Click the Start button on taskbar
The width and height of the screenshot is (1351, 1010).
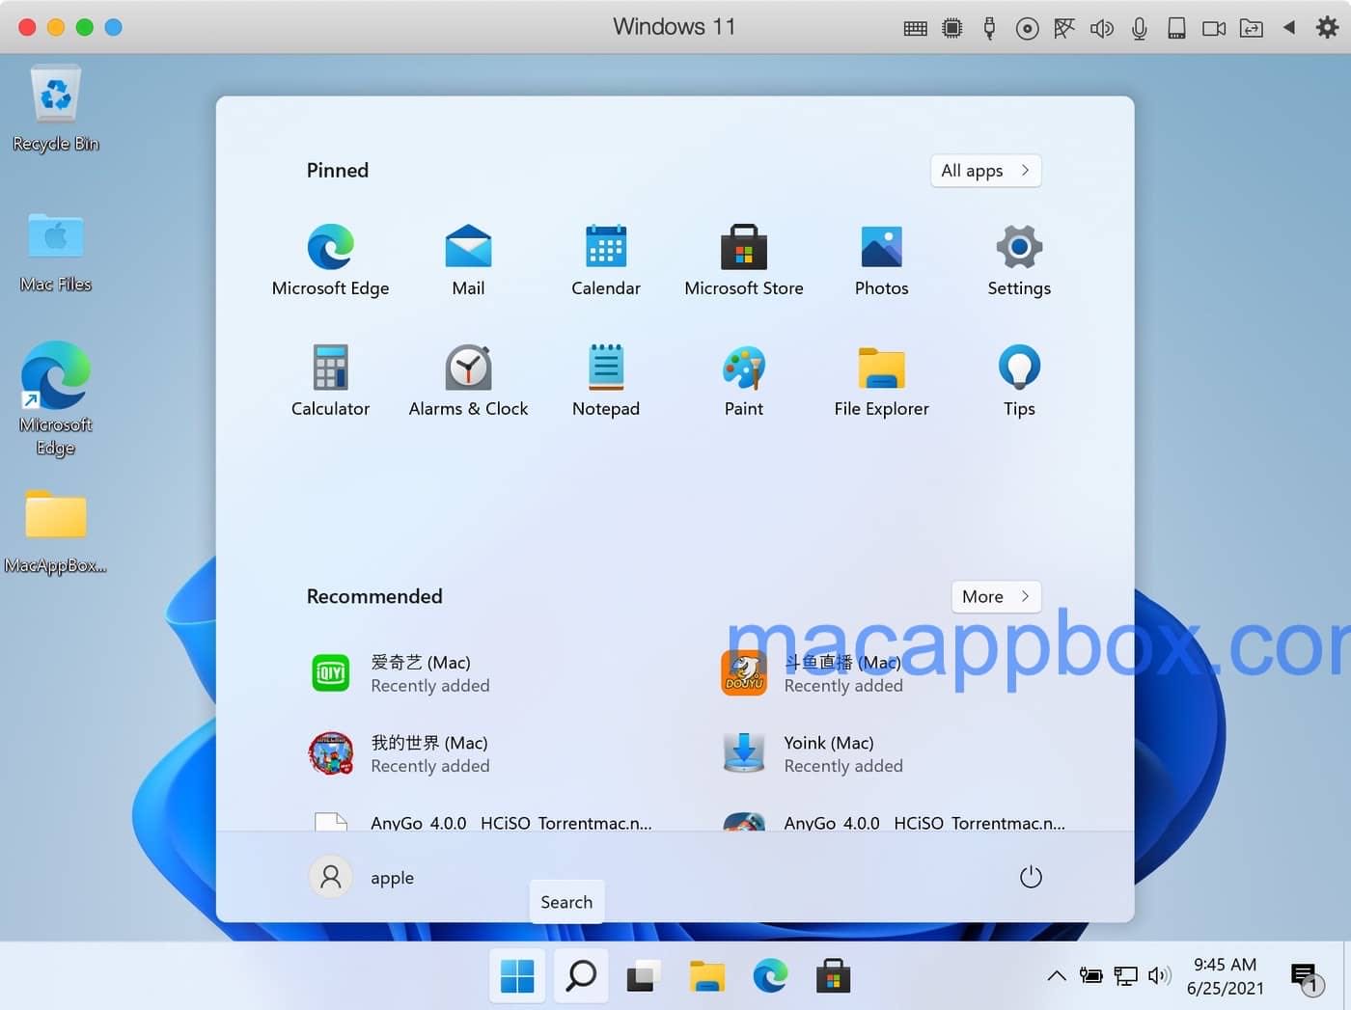(517, 976)
